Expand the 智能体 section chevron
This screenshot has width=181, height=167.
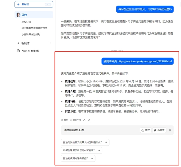point(50,43)
